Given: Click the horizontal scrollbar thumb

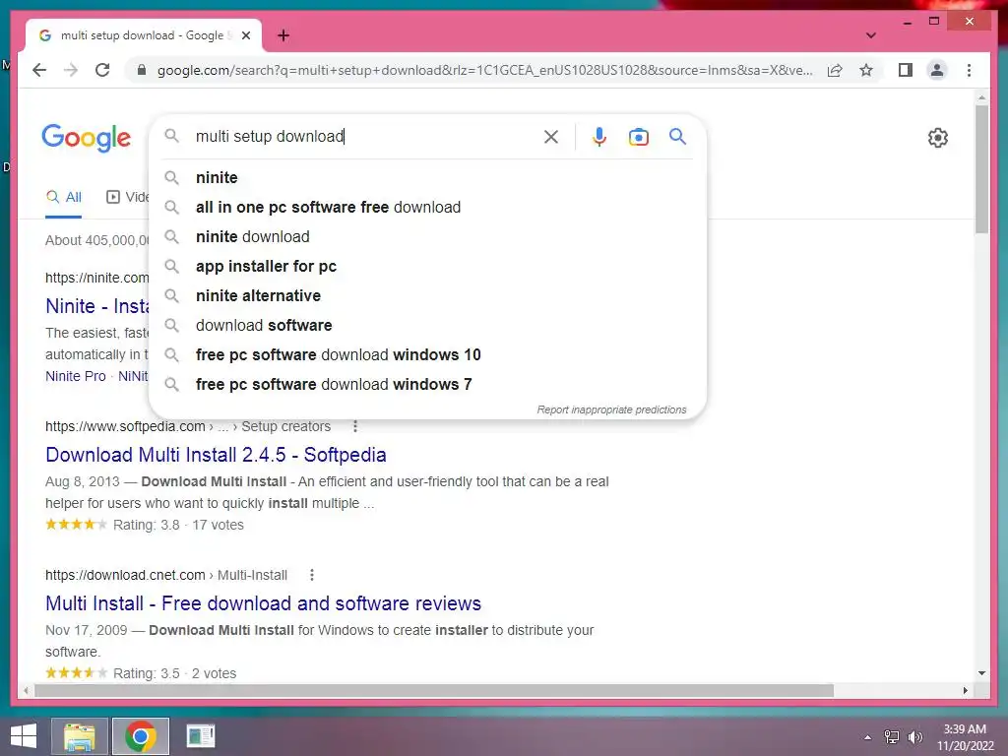Looking at the screenshot, I should click(x=434, y=690).
